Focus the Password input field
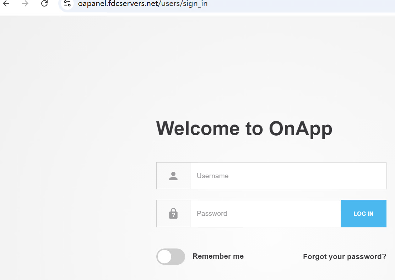 pos(265,214)
